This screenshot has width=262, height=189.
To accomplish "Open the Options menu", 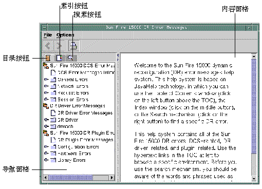I will [65, 35].
